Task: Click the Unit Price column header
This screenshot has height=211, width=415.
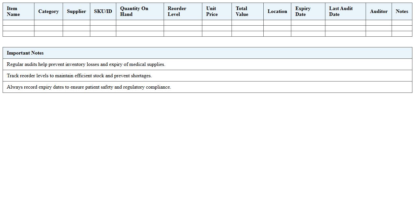Action: coord(212,11)
